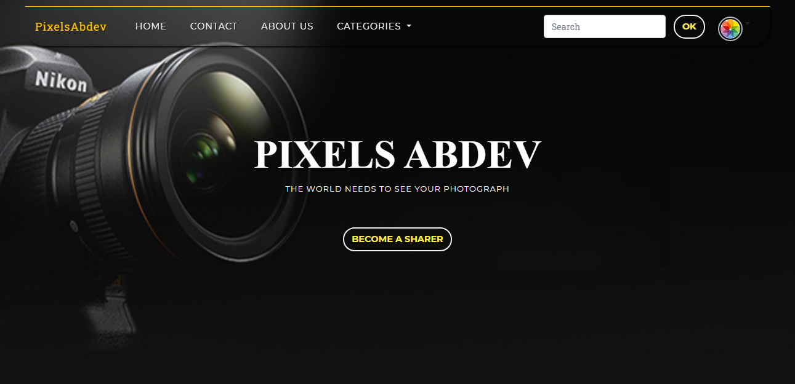Open the CONTACT page
This screenshot has width=795, height=384.
coord(214,26)
